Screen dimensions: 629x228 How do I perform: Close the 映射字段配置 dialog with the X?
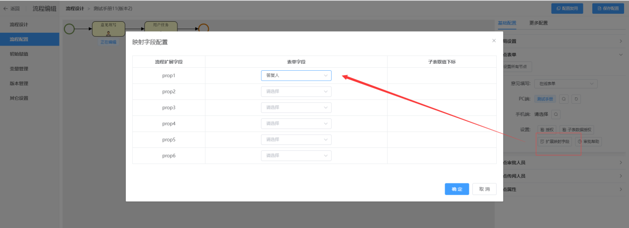click(493, 41)
